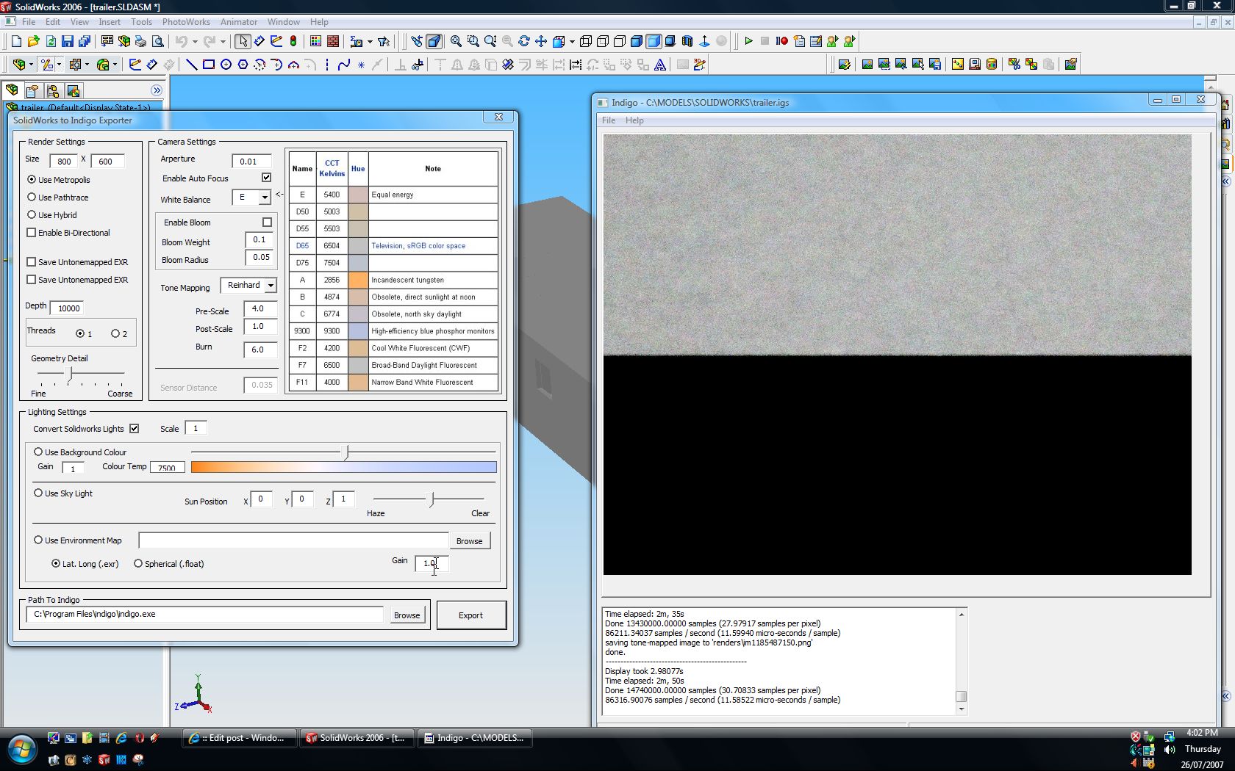Click the Record macro red dot icon
This screenshot has width=1235, height=771.
[x=782, y=41]
